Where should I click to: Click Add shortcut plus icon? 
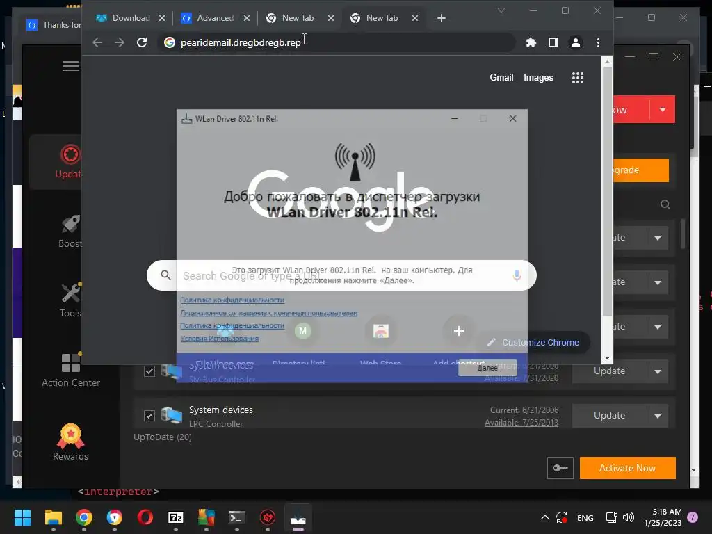(x=459, y=331)
